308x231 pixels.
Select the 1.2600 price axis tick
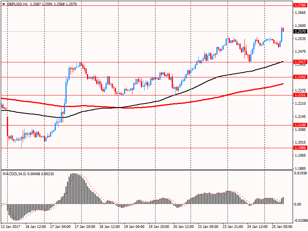[301, 25]
